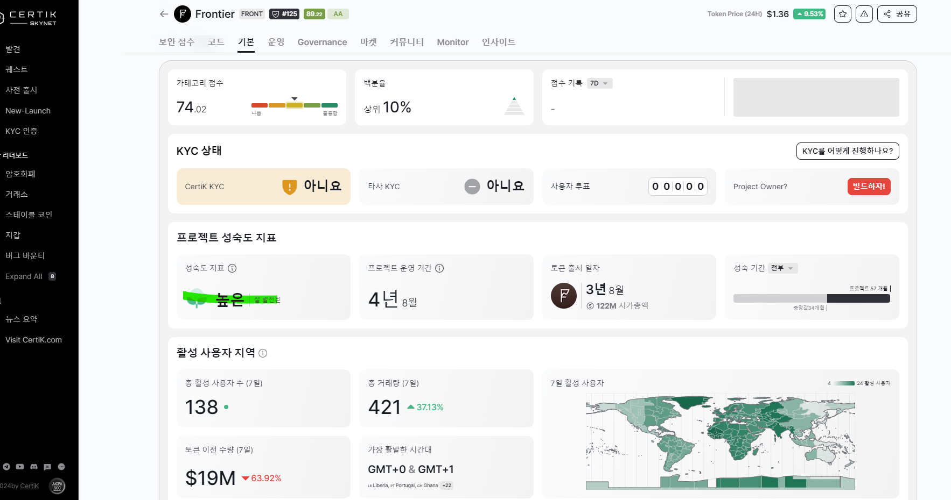Click the Frontier icon in 토큰 출시 일자 card
This screenshot has height=500, width=951.
click(564, 296)
